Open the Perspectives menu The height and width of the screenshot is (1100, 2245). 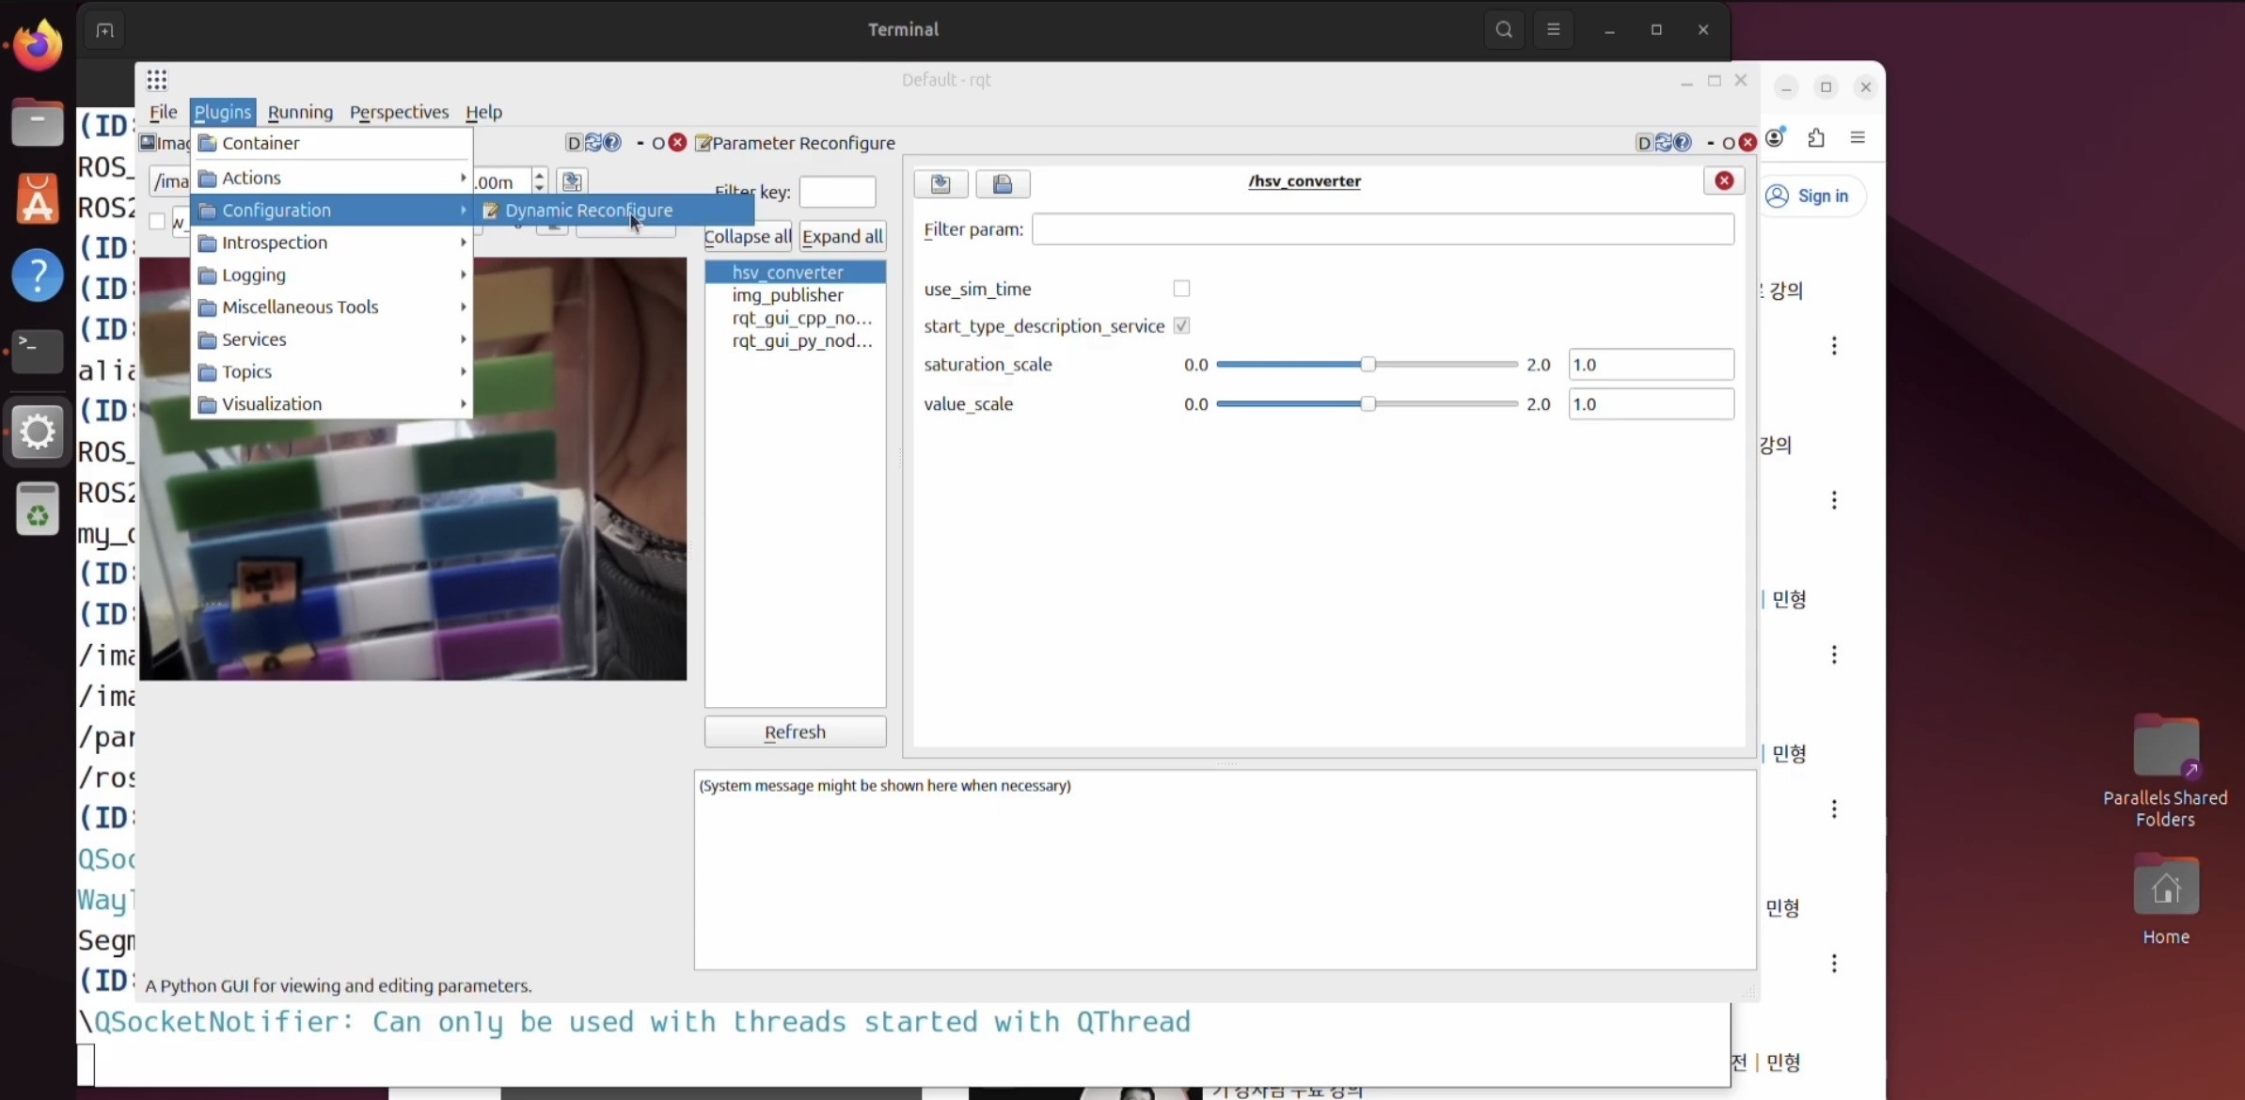click(x=399, y=112)
